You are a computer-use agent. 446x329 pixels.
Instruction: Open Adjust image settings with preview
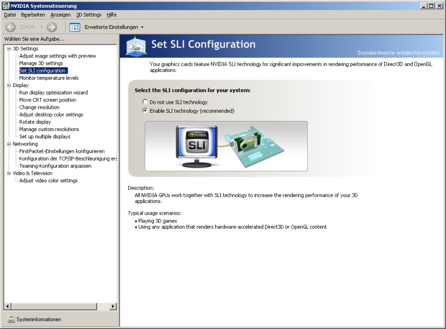click(x=57, y=56)
